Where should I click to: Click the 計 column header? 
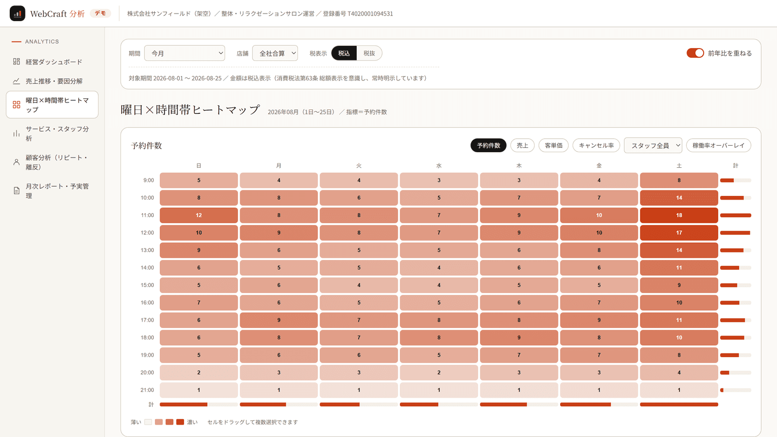(x=735, y=166)
